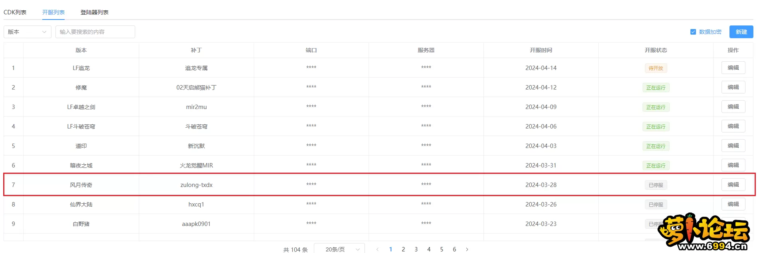
Task: Click the mir2mu patch cell
Action: 196,107
